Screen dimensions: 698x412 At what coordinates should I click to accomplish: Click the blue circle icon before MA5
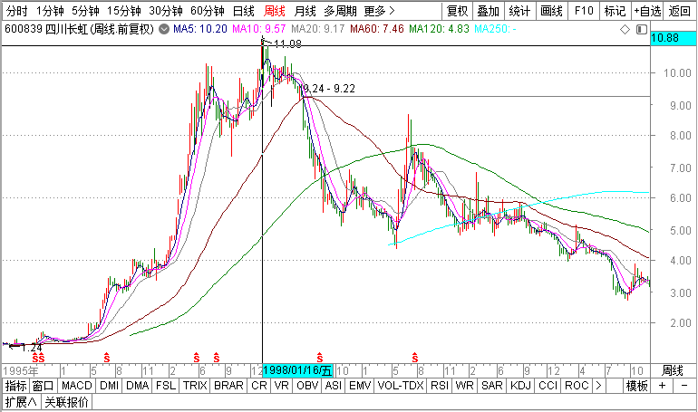(165, 30)
